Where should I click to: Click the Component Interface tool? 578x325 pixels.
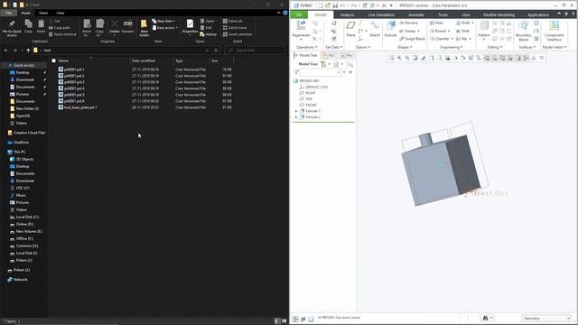pyautogui.click(x=554, y=30)
